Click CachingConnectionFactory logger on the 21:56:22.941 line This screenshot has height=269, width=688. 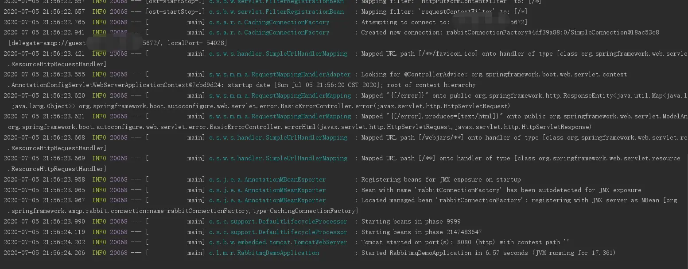(x=269, y=32)
